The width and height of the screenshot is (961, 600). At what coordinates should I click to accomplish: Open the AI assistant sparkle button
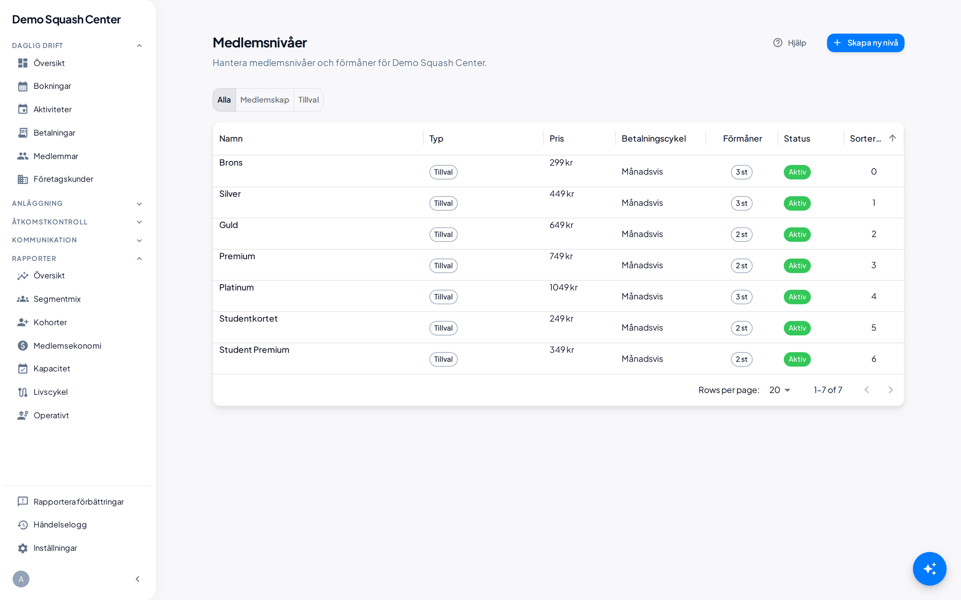click(929, 568)
